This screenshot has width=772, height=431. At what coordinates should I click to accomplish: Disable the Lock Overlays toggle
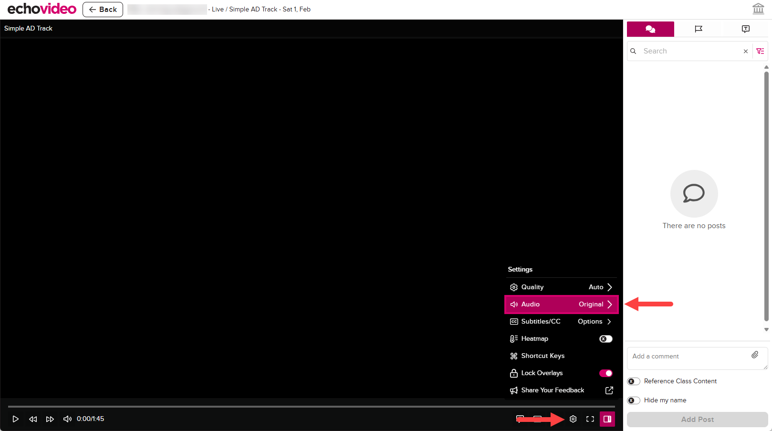click(605, 373)
